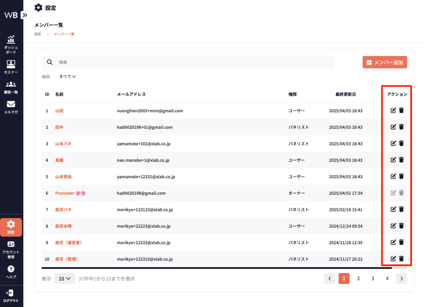Click trash icon for 真鍋 row
This screenshot has width=424, height=307.
point(401,160)
